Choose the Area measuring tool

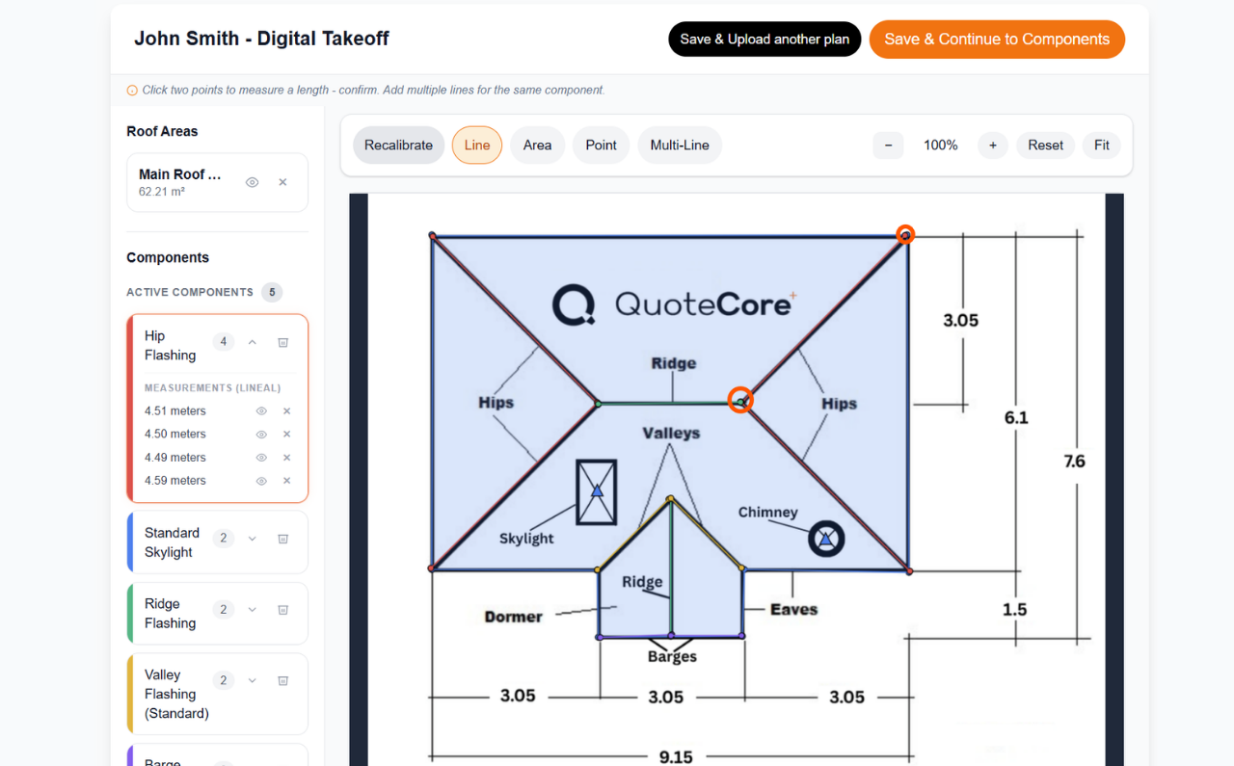pyautogui.click(x=537, y=145)
